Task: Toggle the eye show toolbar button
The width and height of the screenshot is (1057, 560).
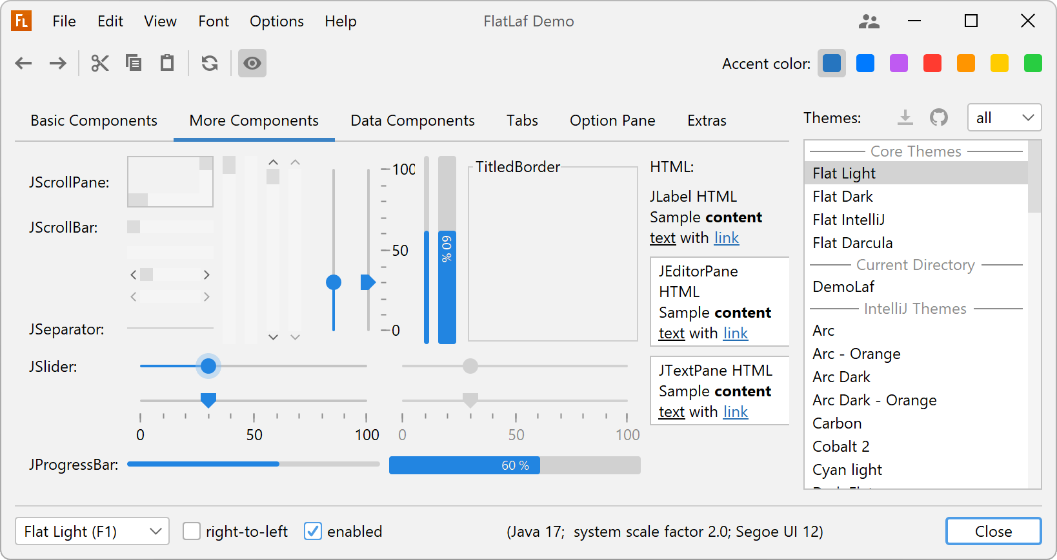Action: (x=252, y=63)
